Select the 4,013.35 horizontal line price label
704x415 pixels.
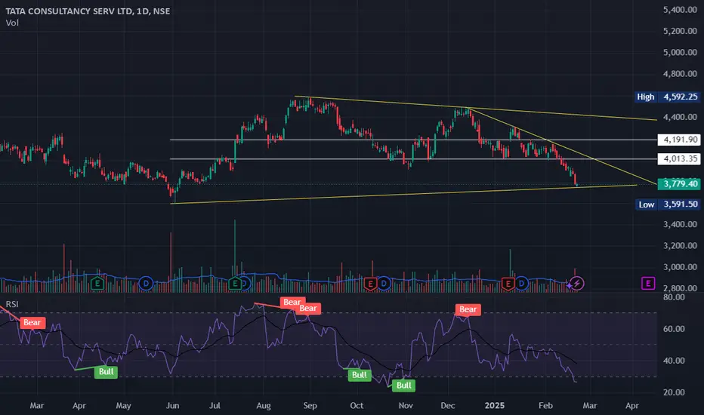click(679, 158)
